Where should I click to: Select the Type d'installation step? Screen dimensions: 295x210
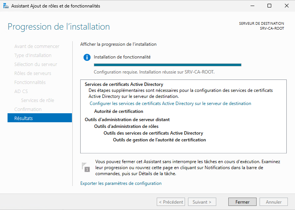tap(33, 55)
